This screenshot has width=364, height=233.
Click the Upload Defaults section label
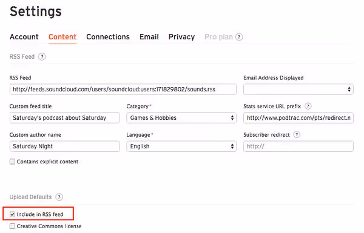pyautogui.click(x=30, y=197)
